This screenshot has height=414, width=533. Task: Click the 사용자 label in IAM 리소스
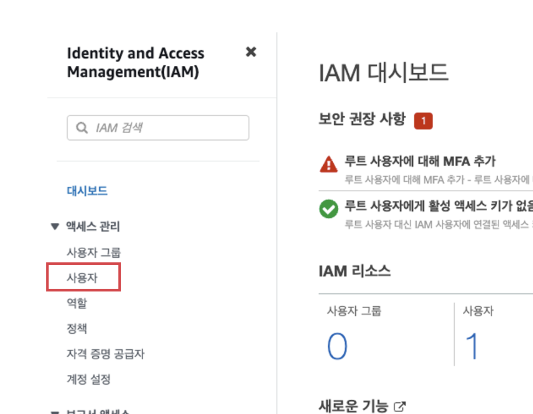tap(478, 310)
